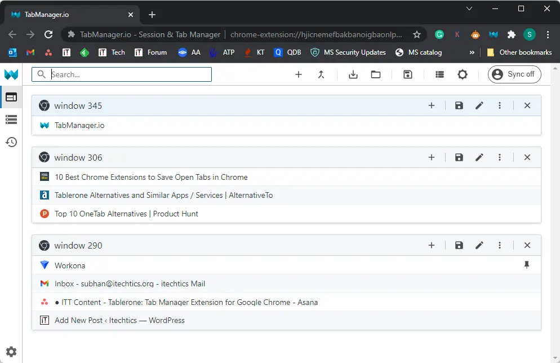Open the Chrome profile avatar S
This screenshot has width=560, height=363.
pos(529,34)
